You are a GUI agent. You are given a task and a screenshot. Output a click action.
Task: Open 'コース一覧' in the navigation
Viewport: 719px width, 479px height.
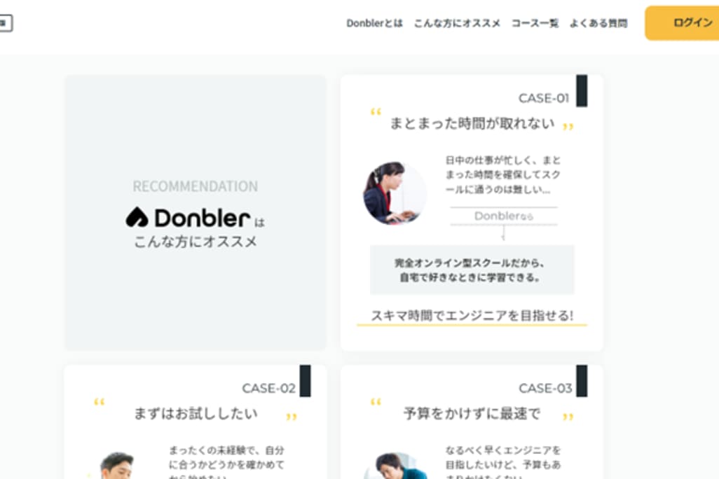(535, 23)
